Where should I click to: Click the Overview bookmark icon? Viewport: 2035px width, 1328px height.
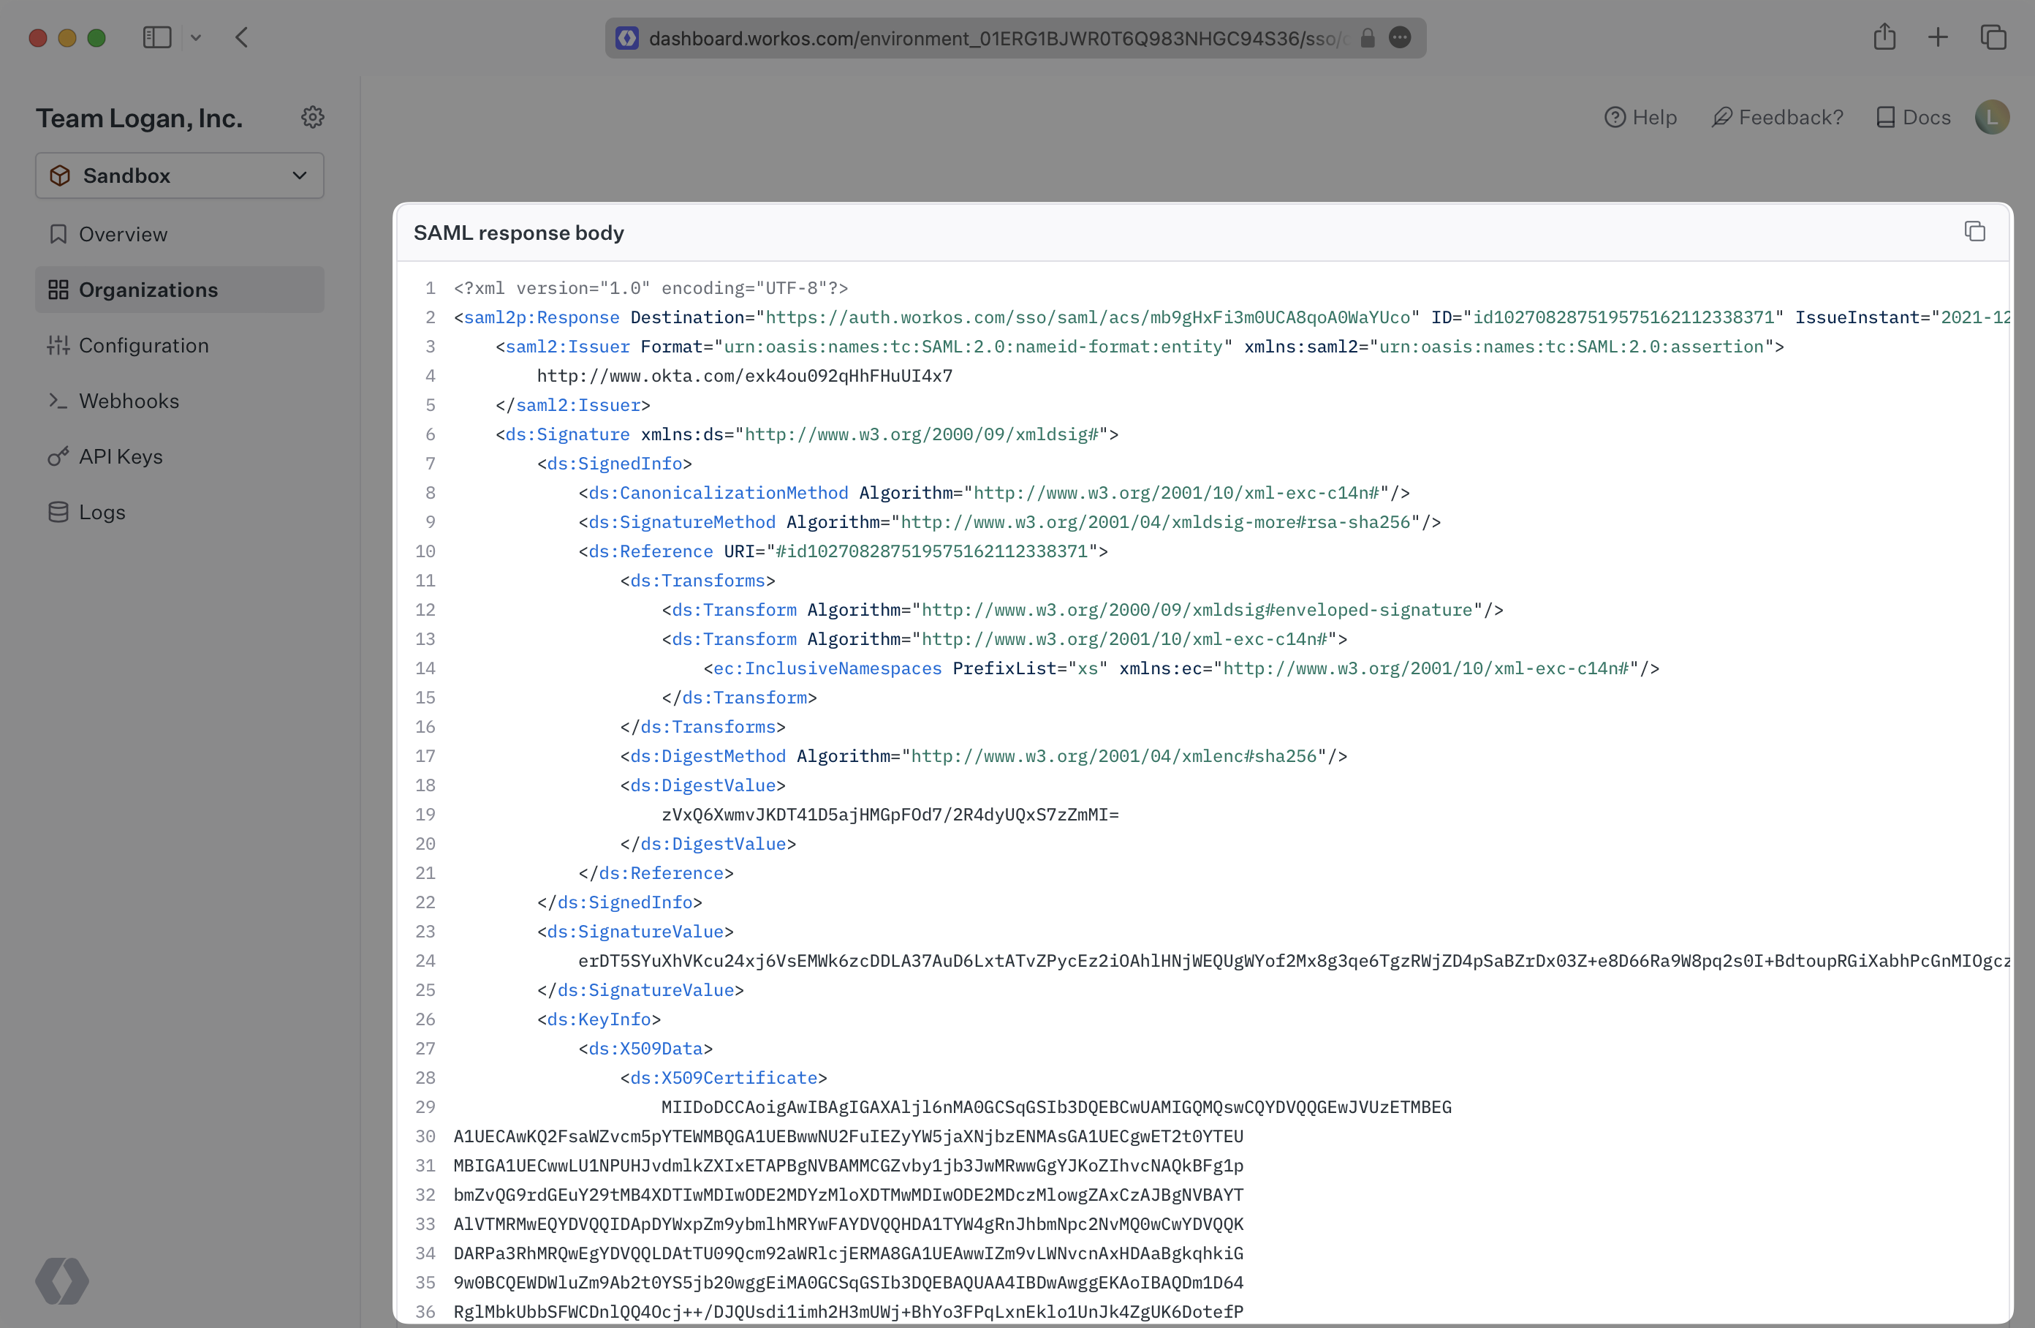coord(58,233)
